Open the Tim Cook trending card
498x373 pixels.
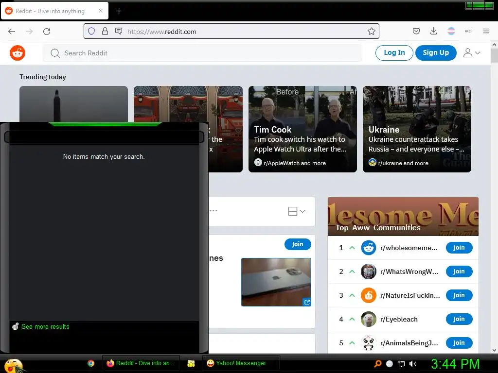pyautogui.click(x=302, y=129)
